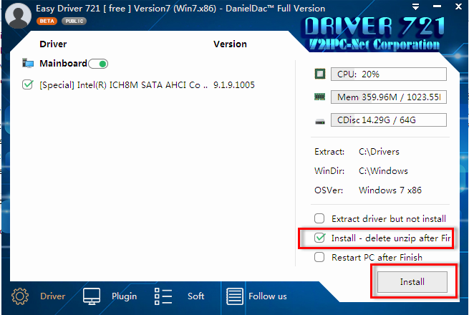Click the Version column header

click(x=230, y=44)
